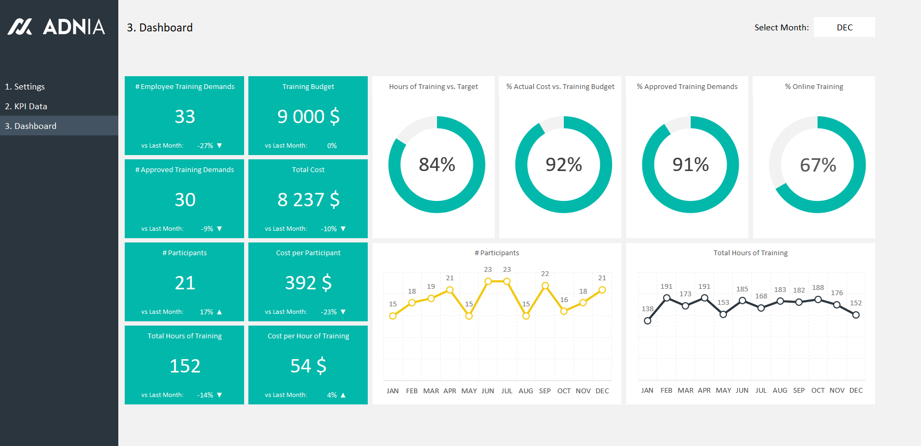Click down arrow in Employee Training Demands card
921x446 pixels.
(x=220, y=145)
